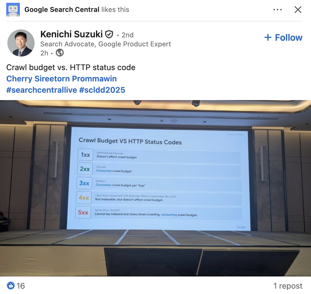311x294 pixels.
Task: Click the globe post visibility icon
Action: (59, 53)
